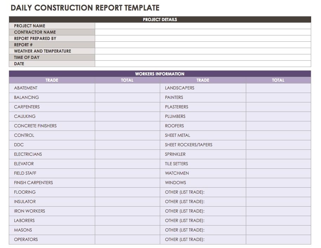The width and height of the screenshot is (321, 248).
Task: Select the Total cell next to Plumbers
Action: tap(279, 116)
